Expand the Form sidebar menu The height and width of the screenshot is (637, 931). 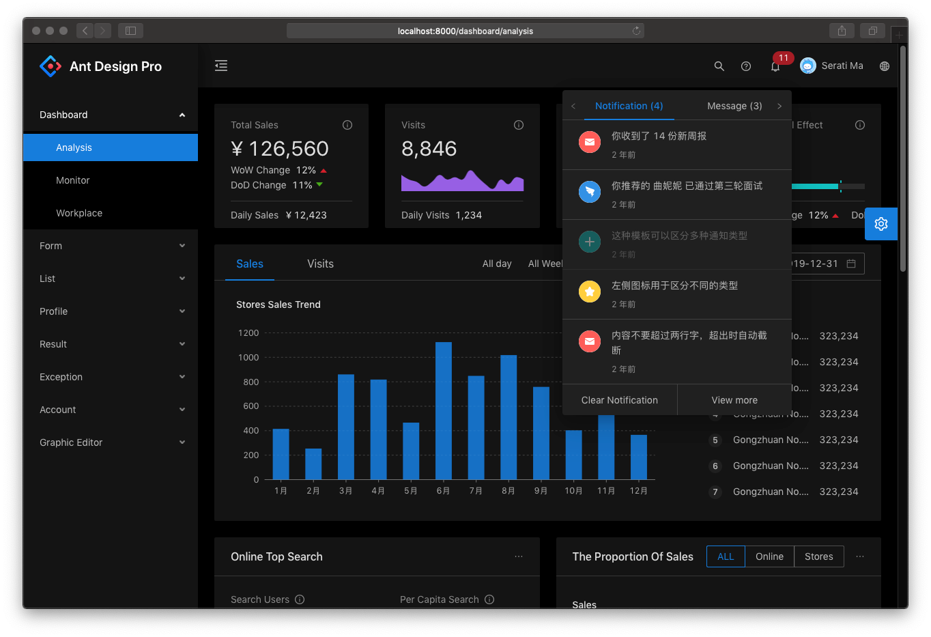point(111,246)
